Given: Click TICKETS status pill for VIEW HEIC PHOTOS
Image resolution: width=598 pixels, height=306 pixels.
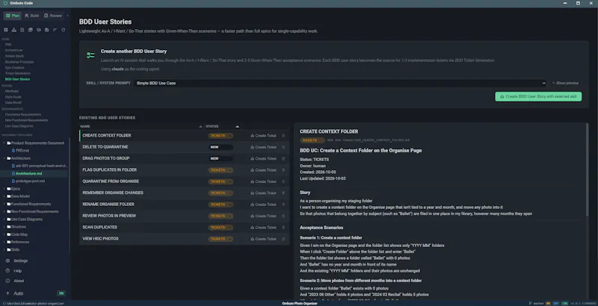Looking at the screenshot, I should click(221, 239).
